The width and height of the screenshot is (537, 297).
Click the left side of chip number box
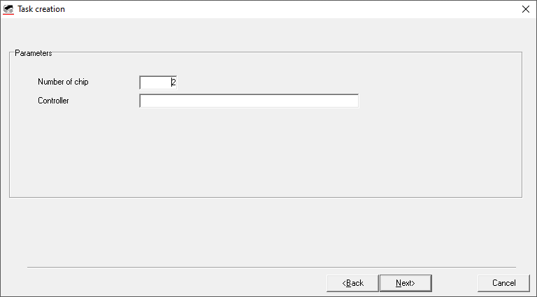[x=145, y=82]
